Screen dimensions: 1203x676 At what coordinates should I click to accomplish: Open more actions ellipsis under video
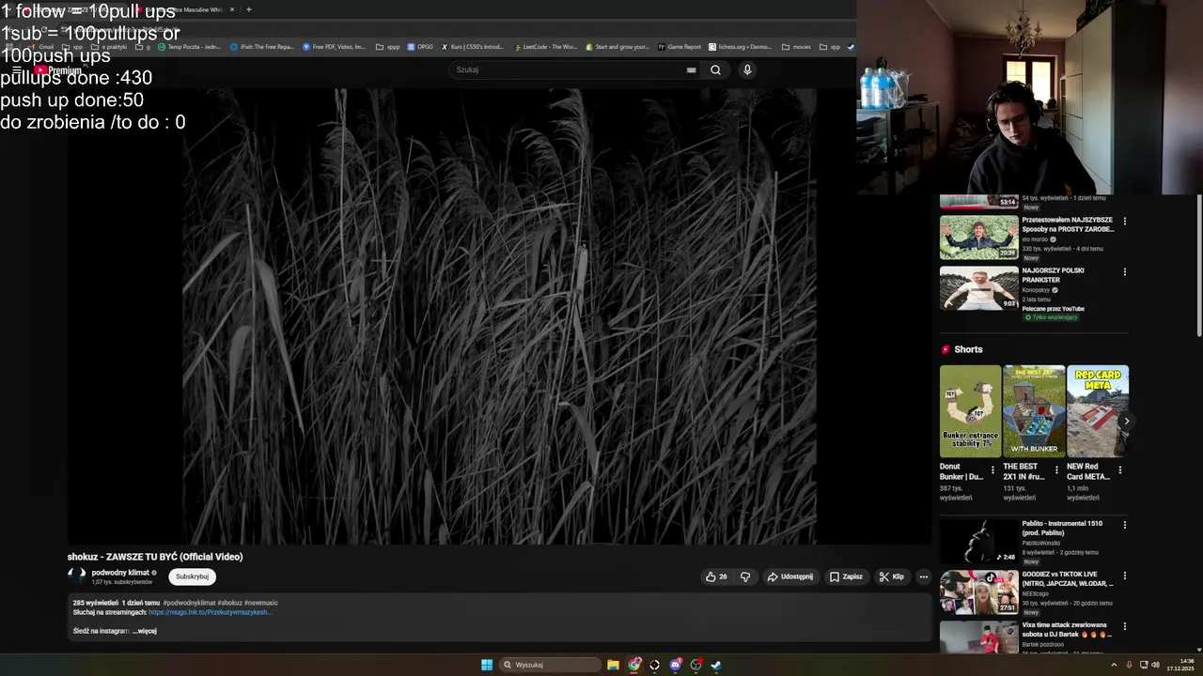tap(924, 576)
